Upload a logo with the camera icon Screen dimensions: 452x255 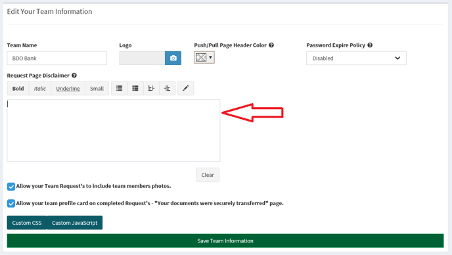click(173, 58)
